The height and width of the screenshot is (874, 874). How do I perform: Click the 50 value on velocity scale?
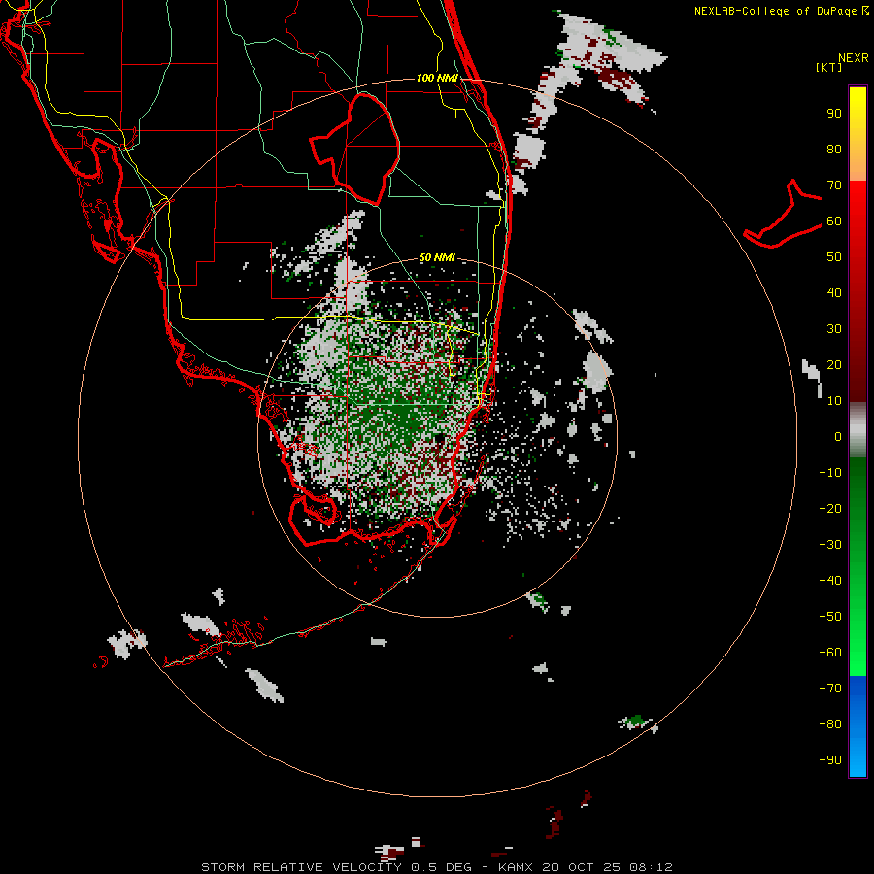click(834, 257)
